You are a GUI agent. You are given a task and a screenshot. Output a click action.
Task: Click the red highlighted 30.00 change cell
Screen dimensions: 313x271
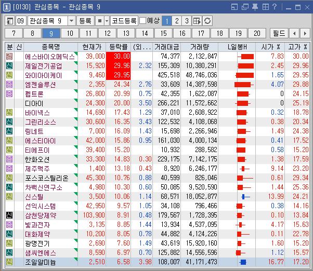tap(118, 56)
